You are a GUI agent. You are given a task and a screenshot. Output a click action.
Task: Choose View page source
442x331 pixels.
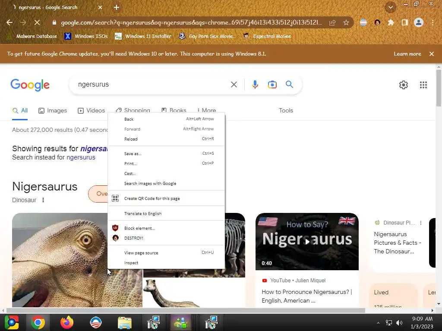(166, 253)
